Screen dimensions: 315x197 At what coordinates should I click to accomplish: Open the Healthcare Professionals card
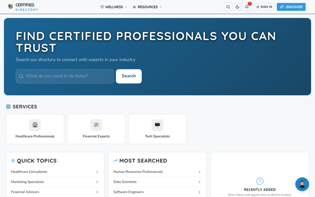pos(35,129)
